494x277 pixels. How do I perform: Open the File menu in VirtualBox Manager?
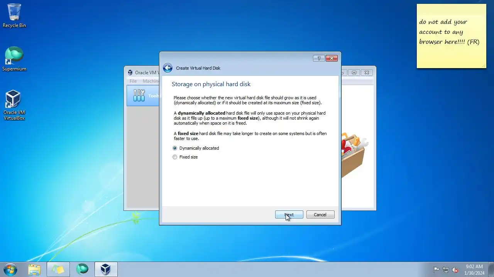pos(133,81)
